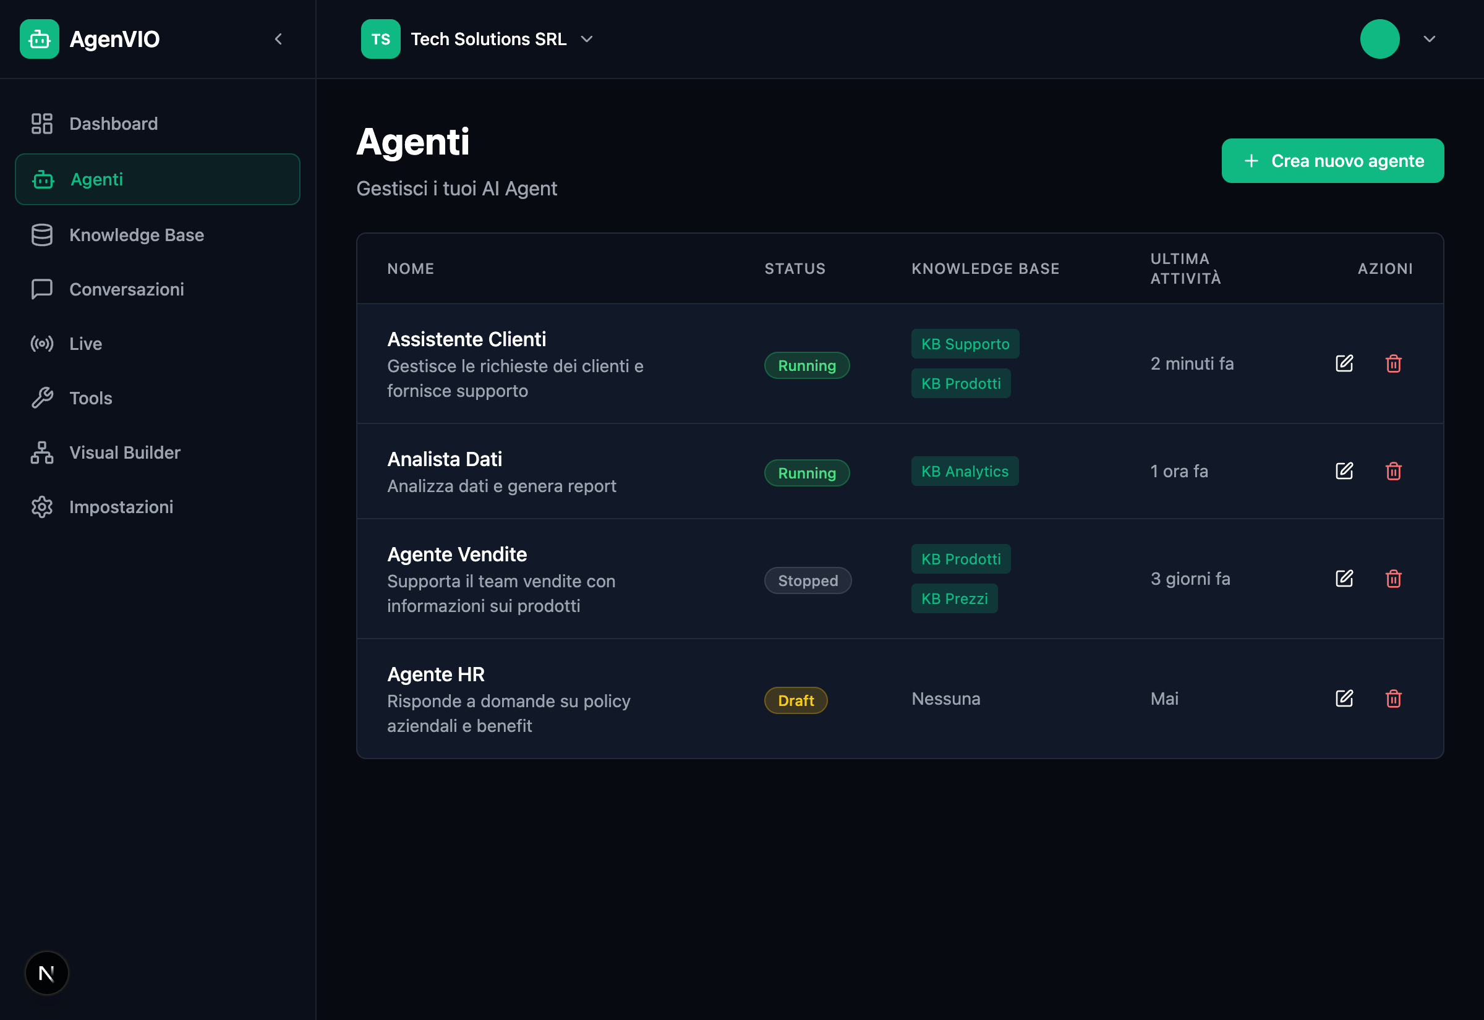1484x1020 pixels.
Task: Select the Live monitoring icon
Action: click(x=42, y=343)
